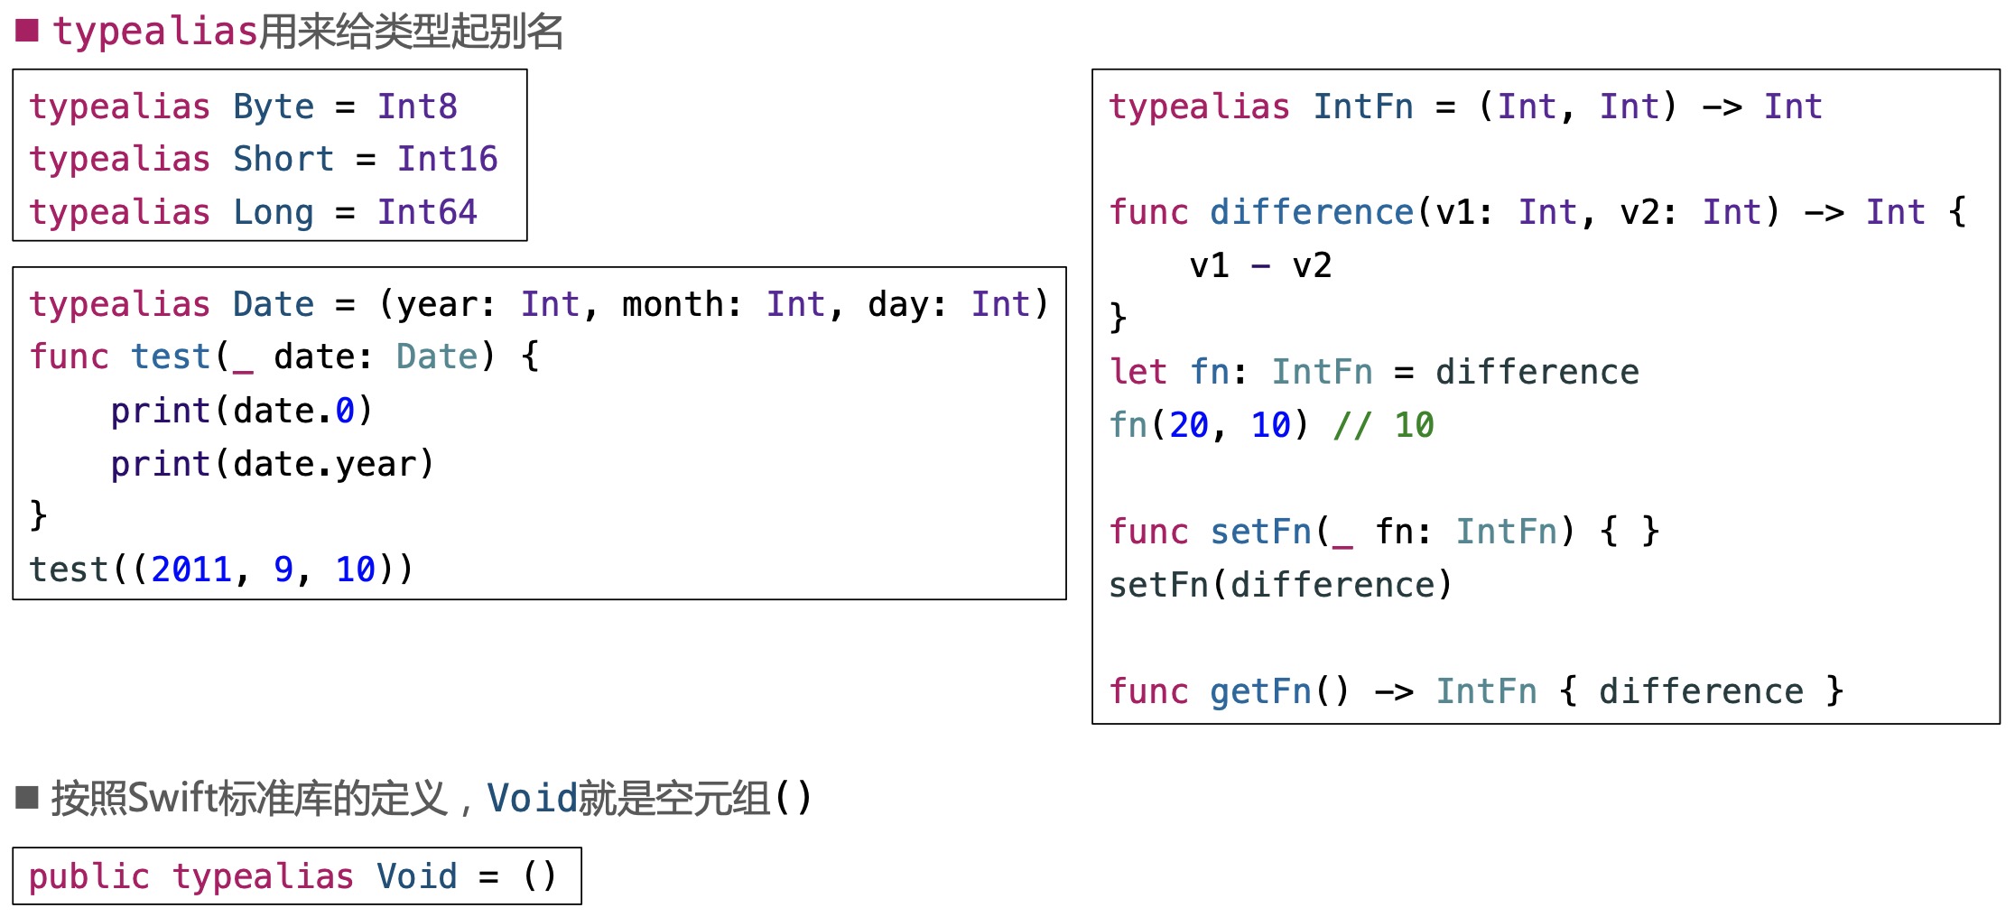Viewport: 2015px width, 917px height.
Task: Click the getFn function name
Action: click(1260, 691)
